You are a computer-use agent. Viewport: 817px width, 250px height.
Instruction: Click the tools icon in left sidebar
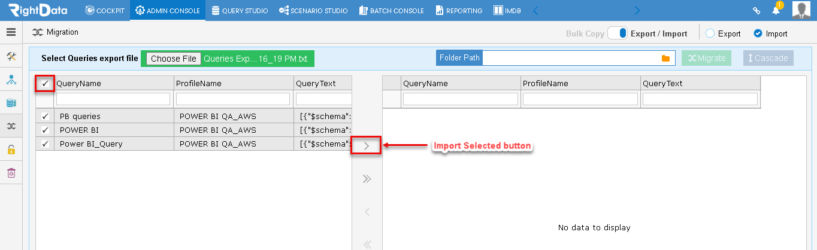pyautogui.click(x=11, y=56)
